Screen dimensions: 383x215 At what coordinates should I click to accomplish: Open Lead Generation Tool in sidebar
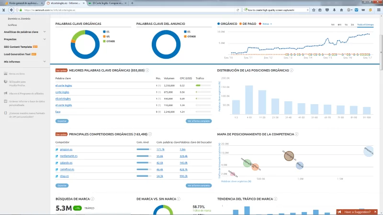click(17, 54)
